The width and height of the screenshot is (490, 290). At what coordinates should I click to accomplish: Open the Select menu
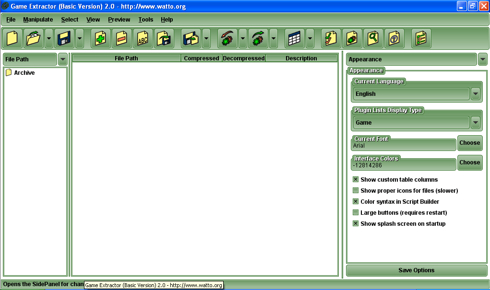[70, 19]
